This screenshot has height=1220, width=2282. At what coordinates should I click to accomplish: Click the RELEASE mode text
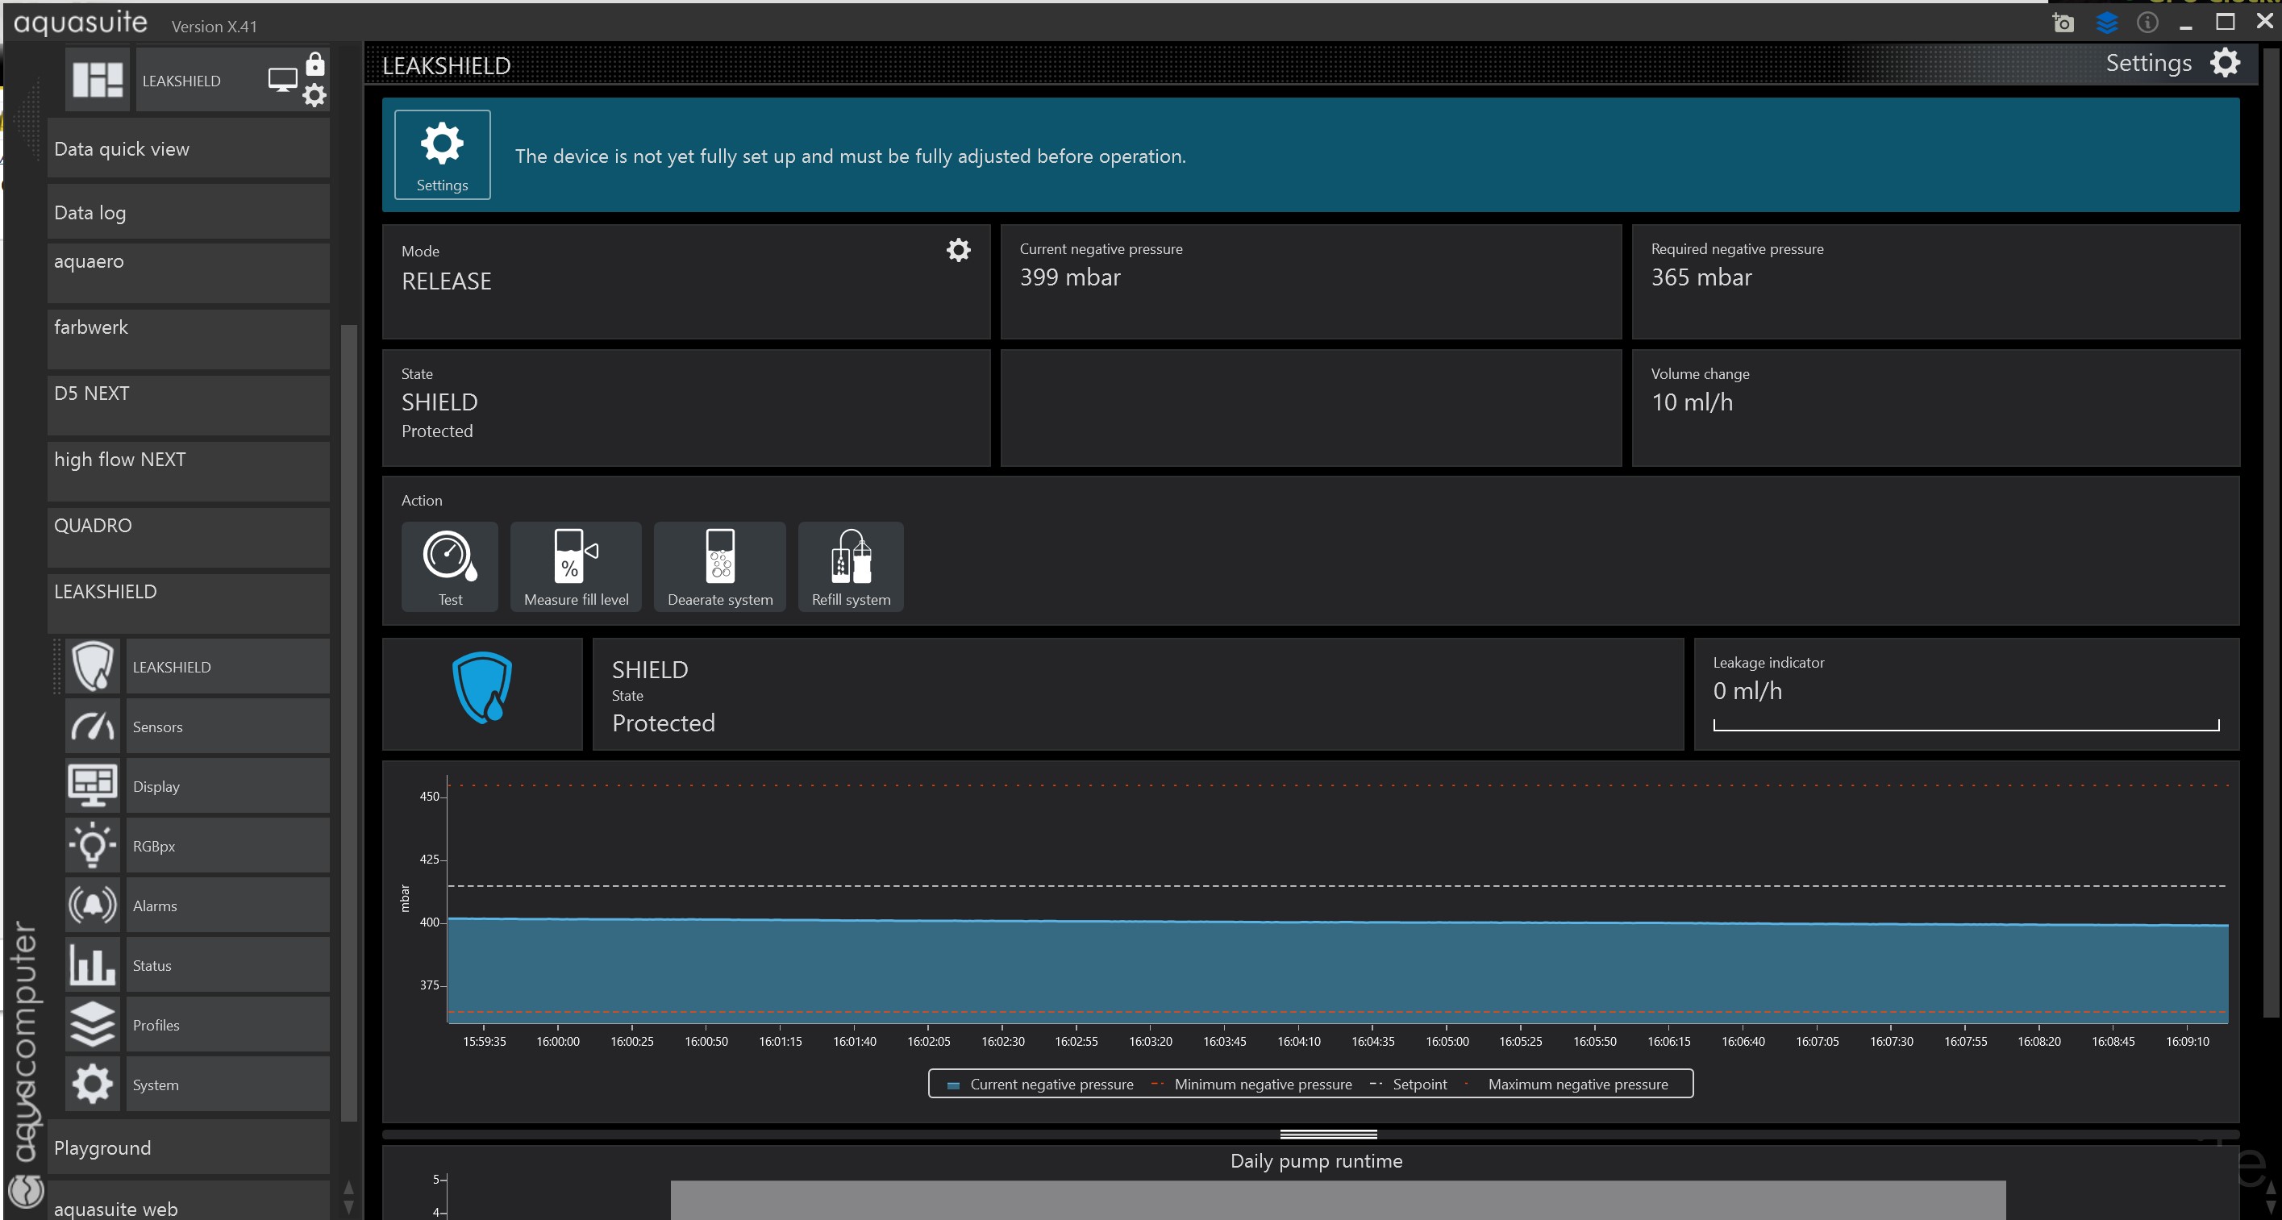(446, 281)
